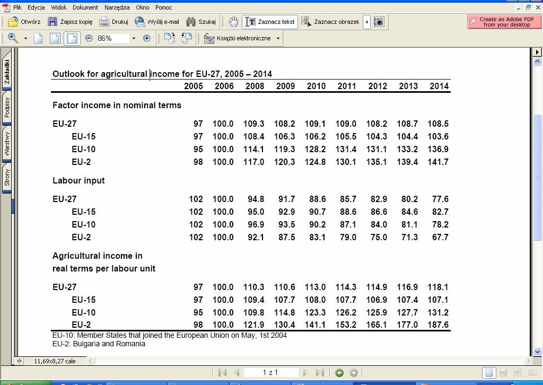Activate the Zaznacz tekst tool
Viewport: 543px width, 385px height.
[270, 22]
